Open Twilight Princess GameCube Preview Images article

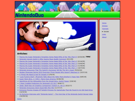(x=56, y=90)
